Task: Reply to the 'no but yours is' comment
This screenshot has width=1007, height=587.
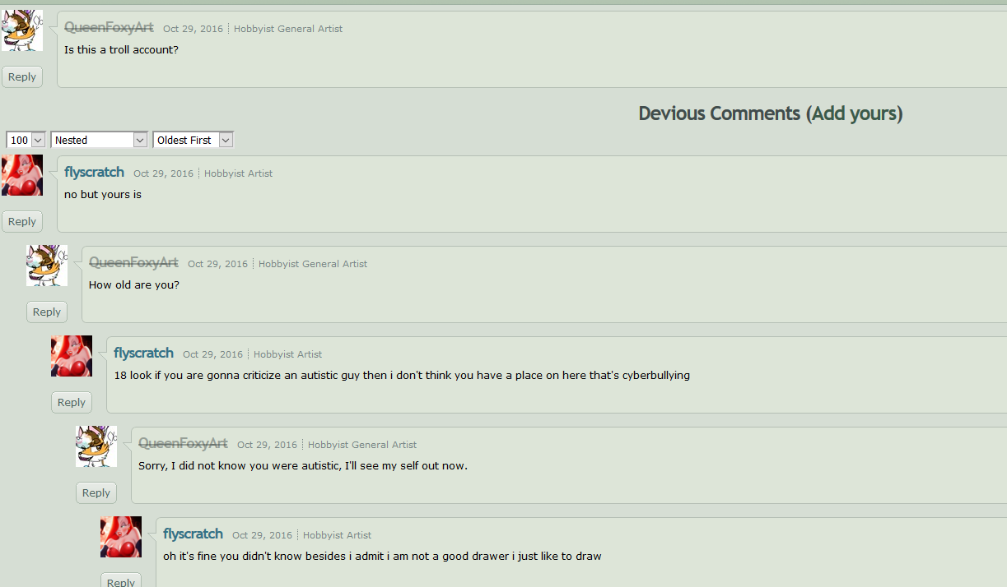Action: click(x=22, y=221)
